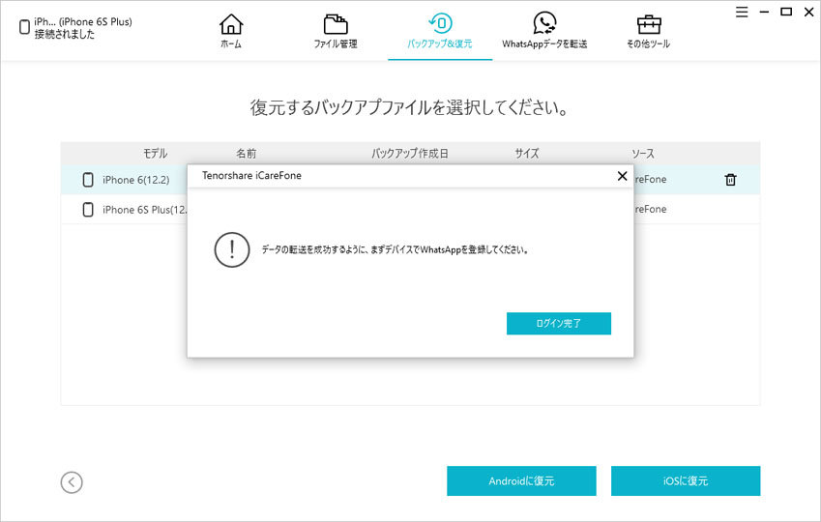The image size is (821, 522).
Task: Maximize the iCareFone window
Action: click(786, 12)
